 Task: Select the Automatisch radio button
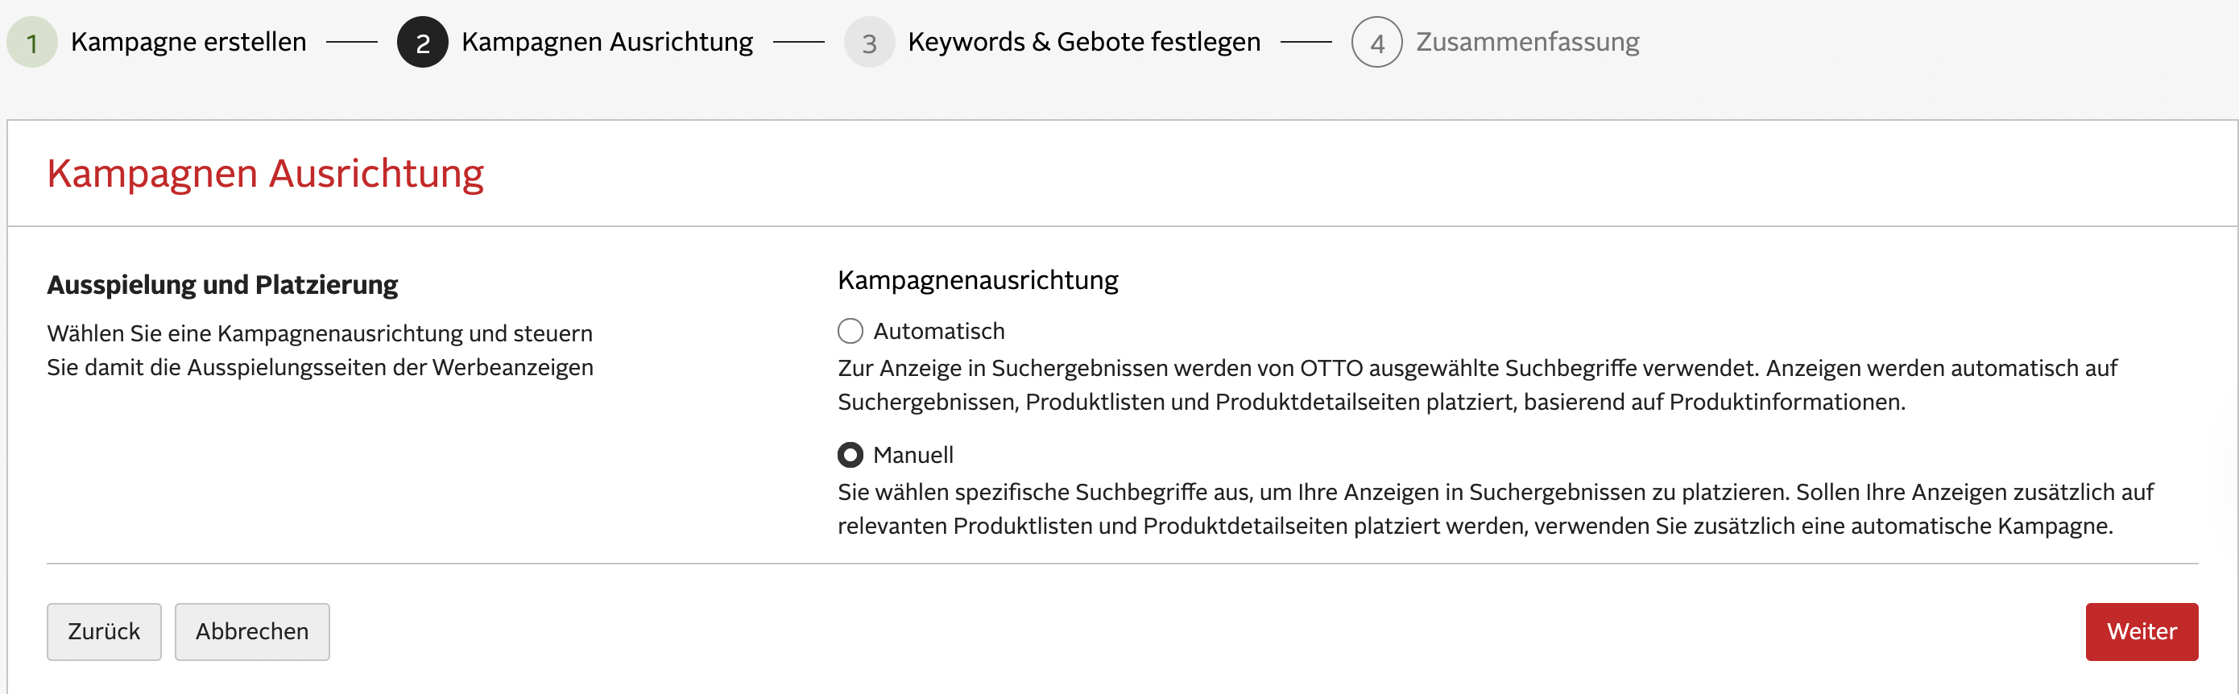tap(850, 331)
